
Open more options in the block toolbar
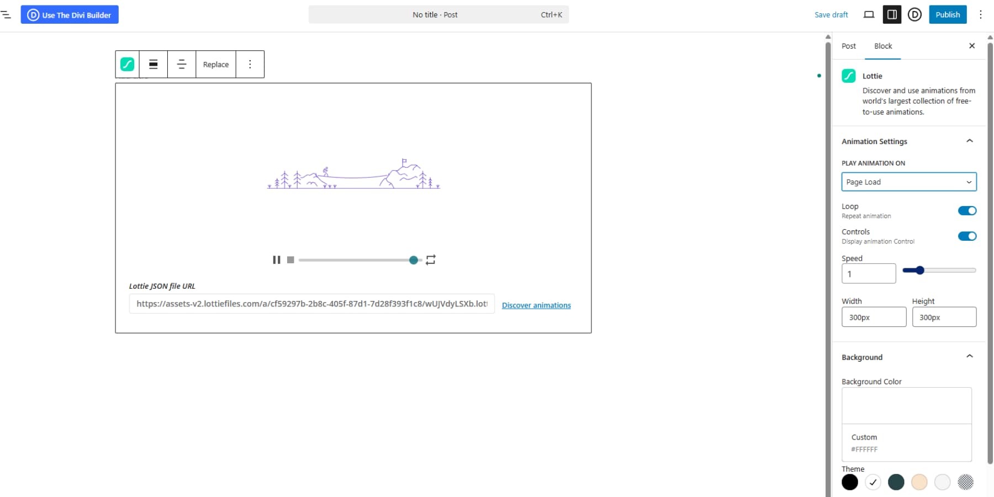tap(250, 64)
